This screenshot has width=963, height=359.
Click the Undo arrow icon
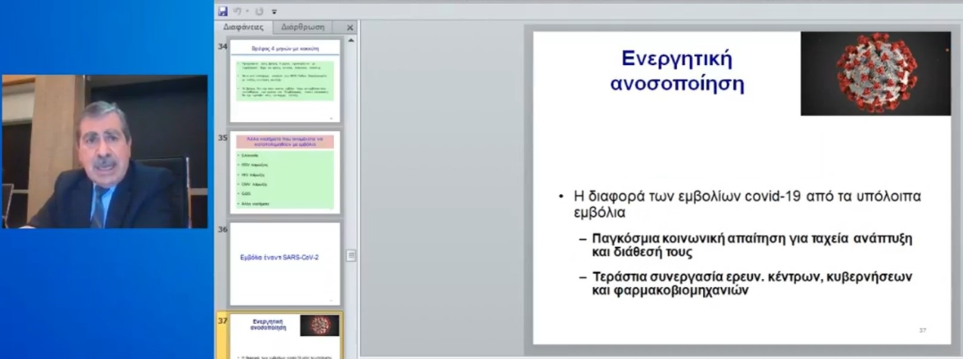pyautogui.click(x=237, y=11)
